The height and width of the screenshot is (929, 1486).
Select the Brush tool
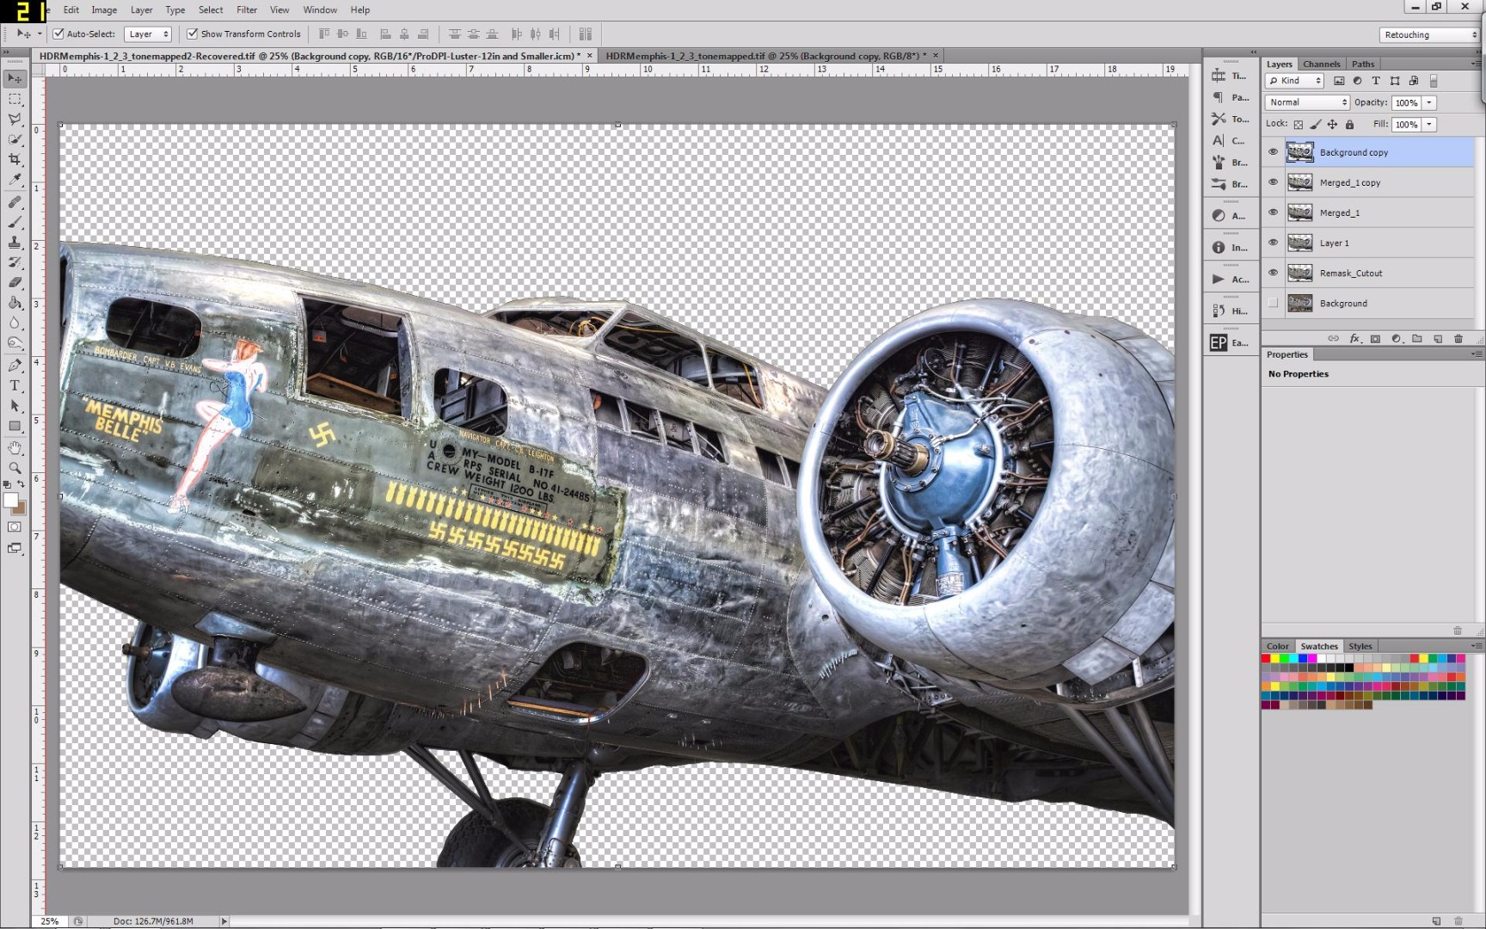coord(15,222)
